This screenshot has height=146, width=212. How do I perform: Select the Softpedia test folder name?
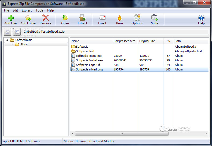pyautogui.click(x=85, y=51)
